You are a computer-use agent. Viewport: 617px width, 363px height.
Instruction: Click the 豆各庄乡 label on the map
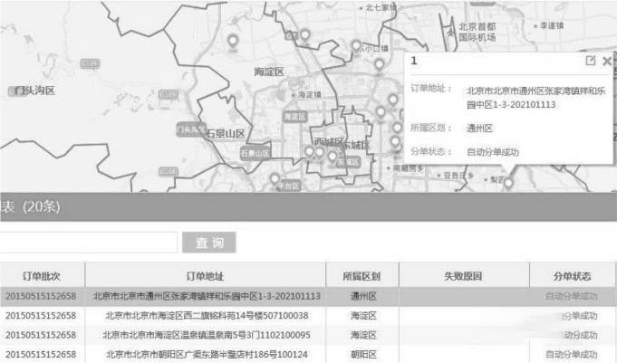click(x=458, y=176)
